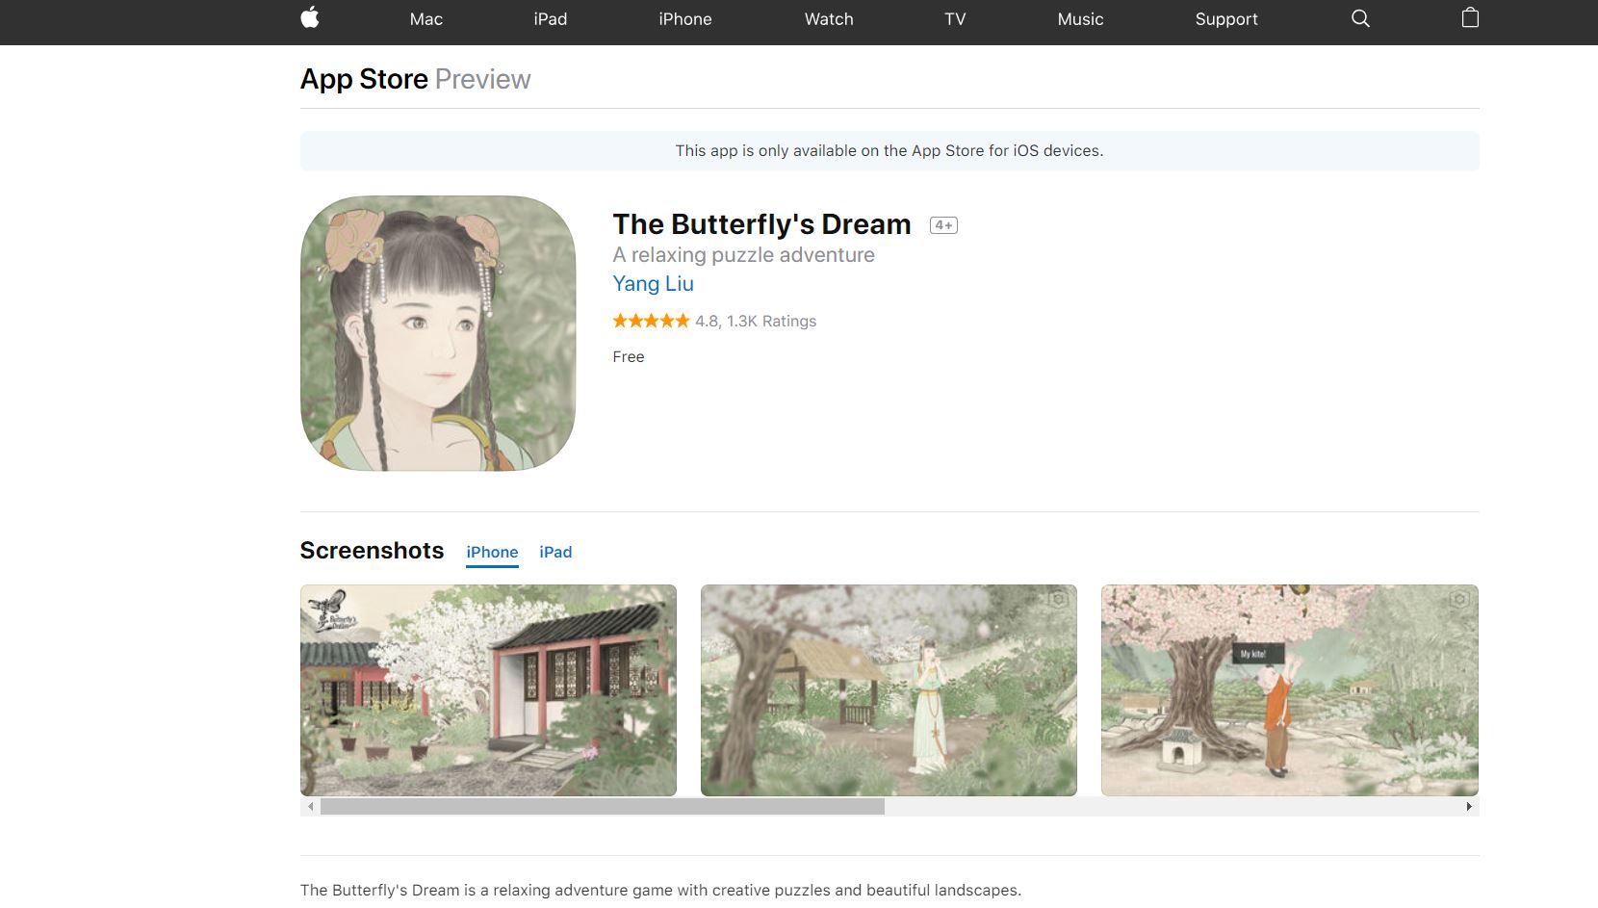Open the shopping bag icon
This screenshot has width=1598, height=908.
pos(1470,17)
